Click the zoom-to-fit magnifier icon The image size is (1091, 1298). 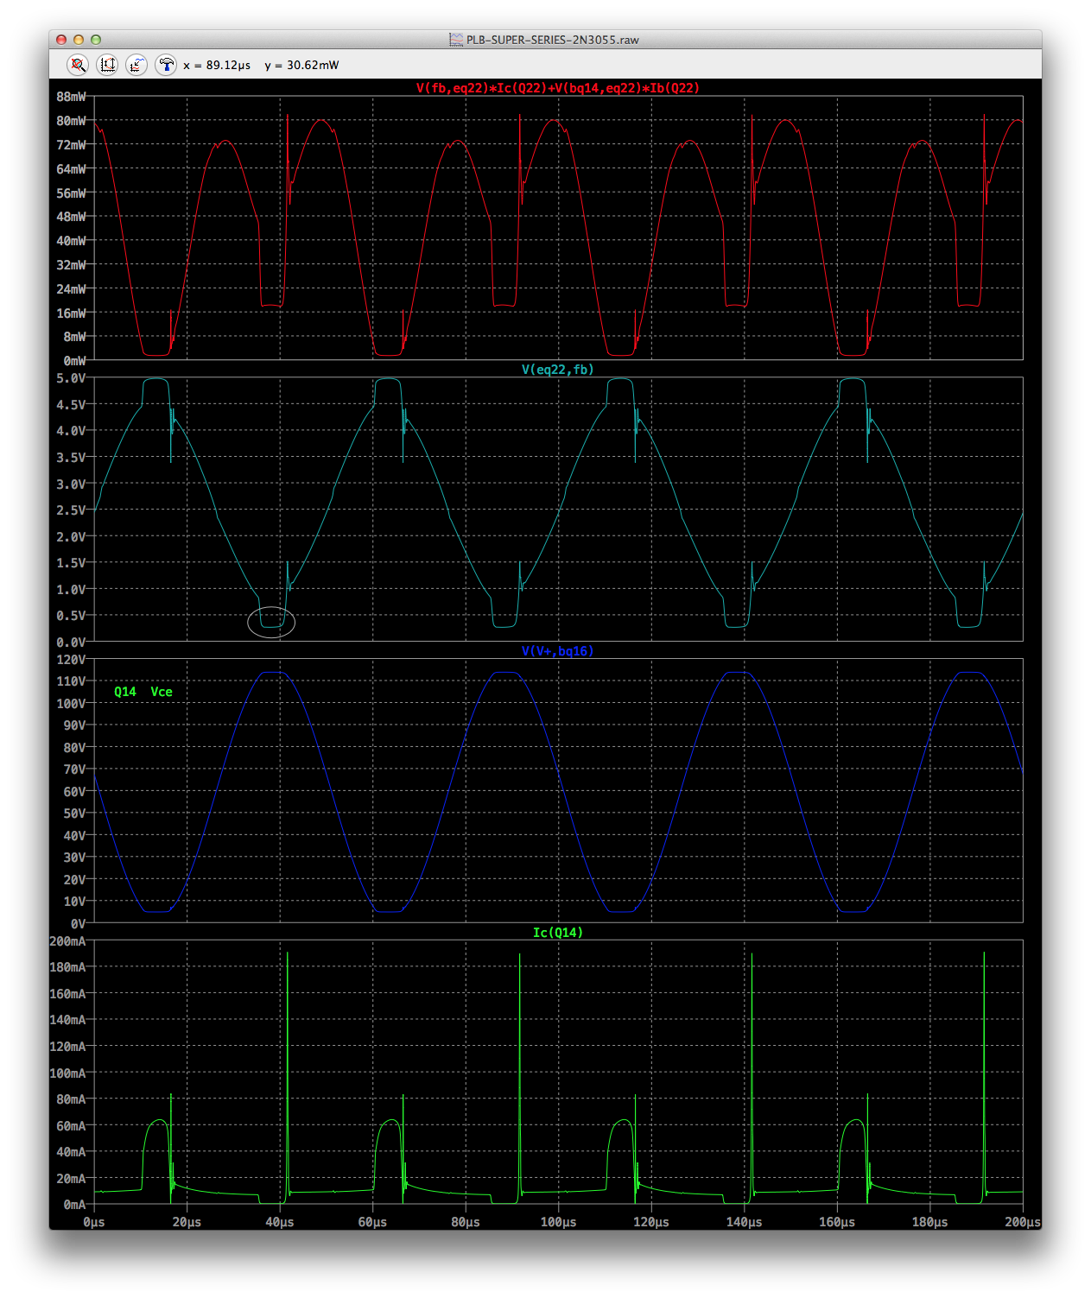tap(78, 65)
